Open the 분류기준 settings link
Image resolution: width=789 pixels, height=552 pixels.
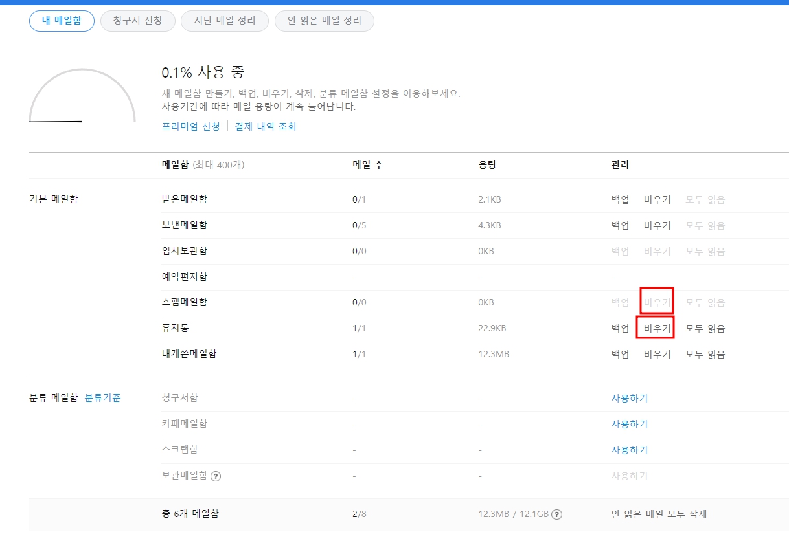pyautogui.click(x=102, y=398)
